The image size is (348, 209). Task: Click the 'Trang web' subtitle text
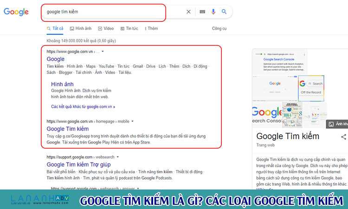265,145
